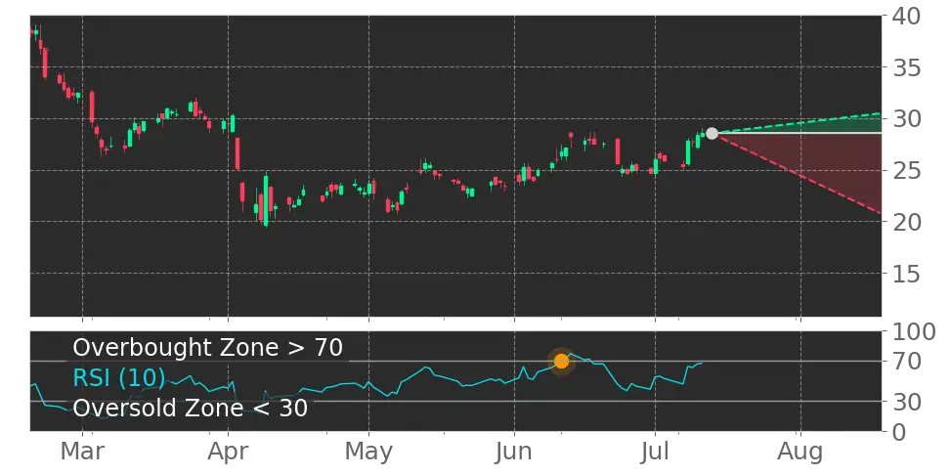Click the price axis value 25
The width and height of the screenshot is (950, 475).
tap(907, 171)
